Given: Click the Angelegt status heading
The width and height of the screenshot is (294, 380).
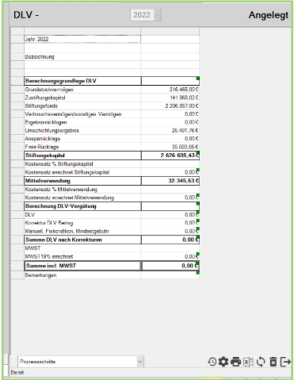Looking at the screenshot, I should click(269, 15).
